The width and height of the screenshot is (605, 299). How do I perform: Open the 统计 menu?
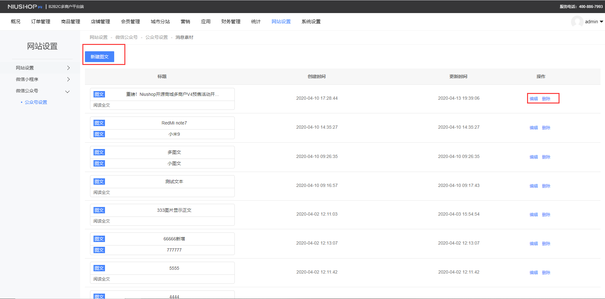click(x=256, y=22)
